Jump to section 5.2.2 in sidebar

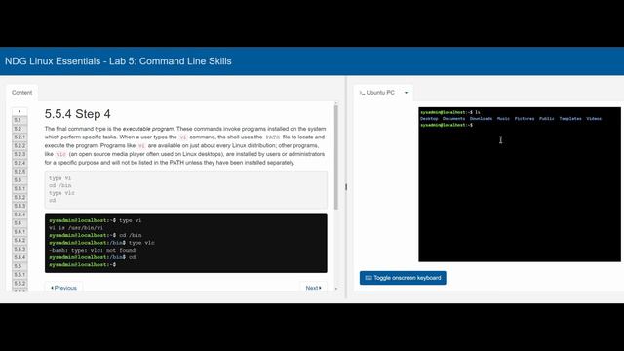19,146
